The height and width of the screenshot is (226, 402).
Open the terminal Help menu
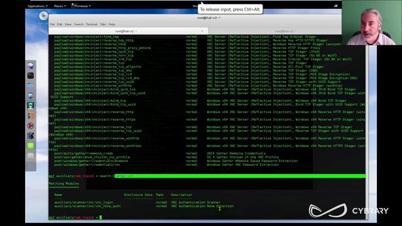point(112,24)
